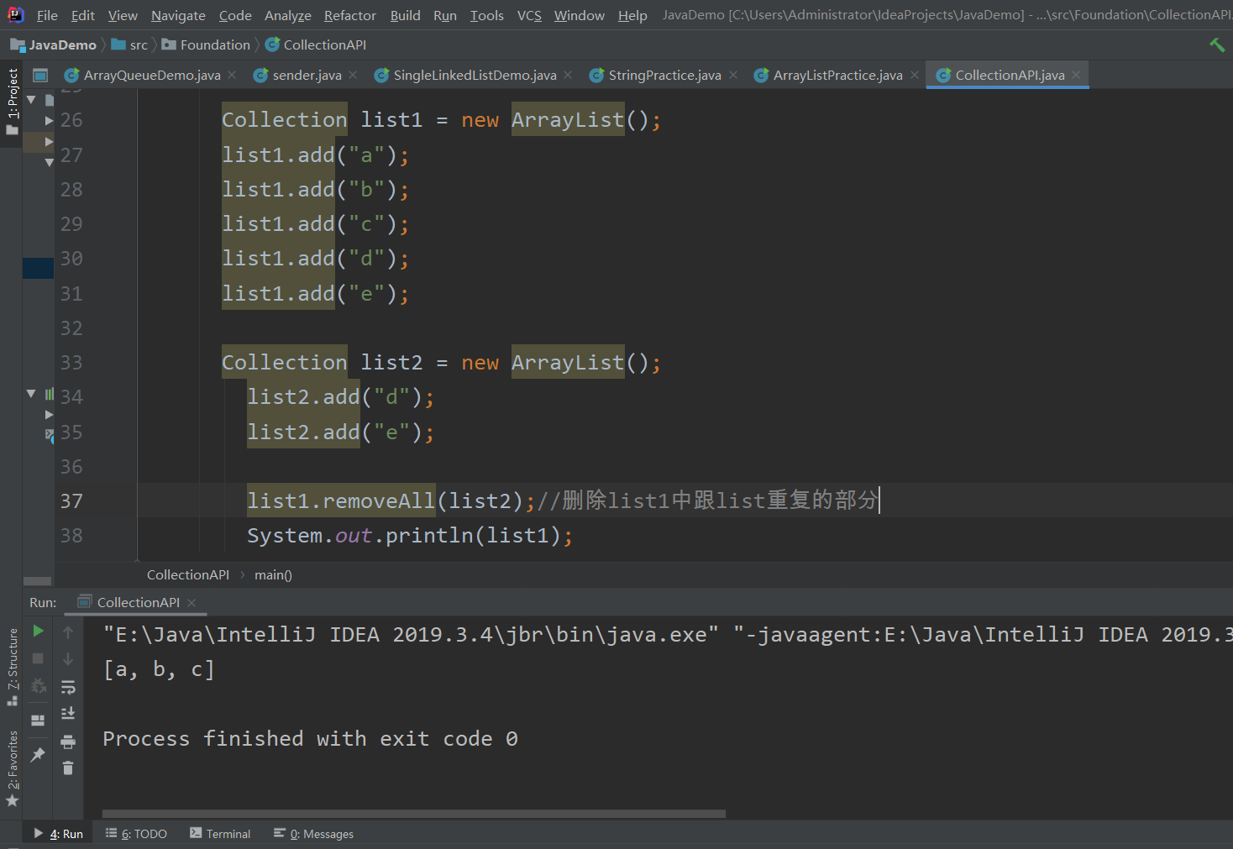Open the VCS menu
1233x849 pixels.
pyautogui.click(x=529, y=15)
